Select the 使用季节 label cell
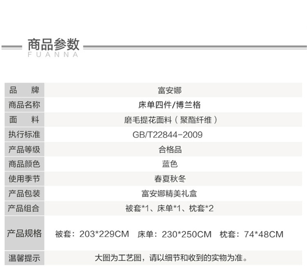Viewport: 307px width, 274px height. pos(24,179)
